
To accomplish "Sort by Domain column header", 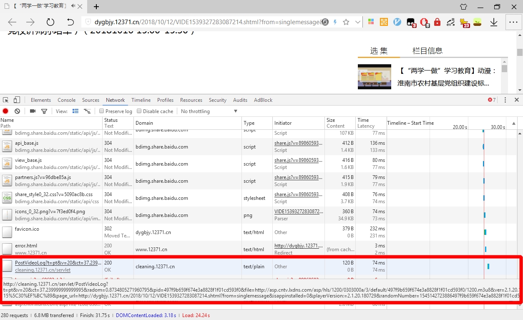I will [188, 123].
